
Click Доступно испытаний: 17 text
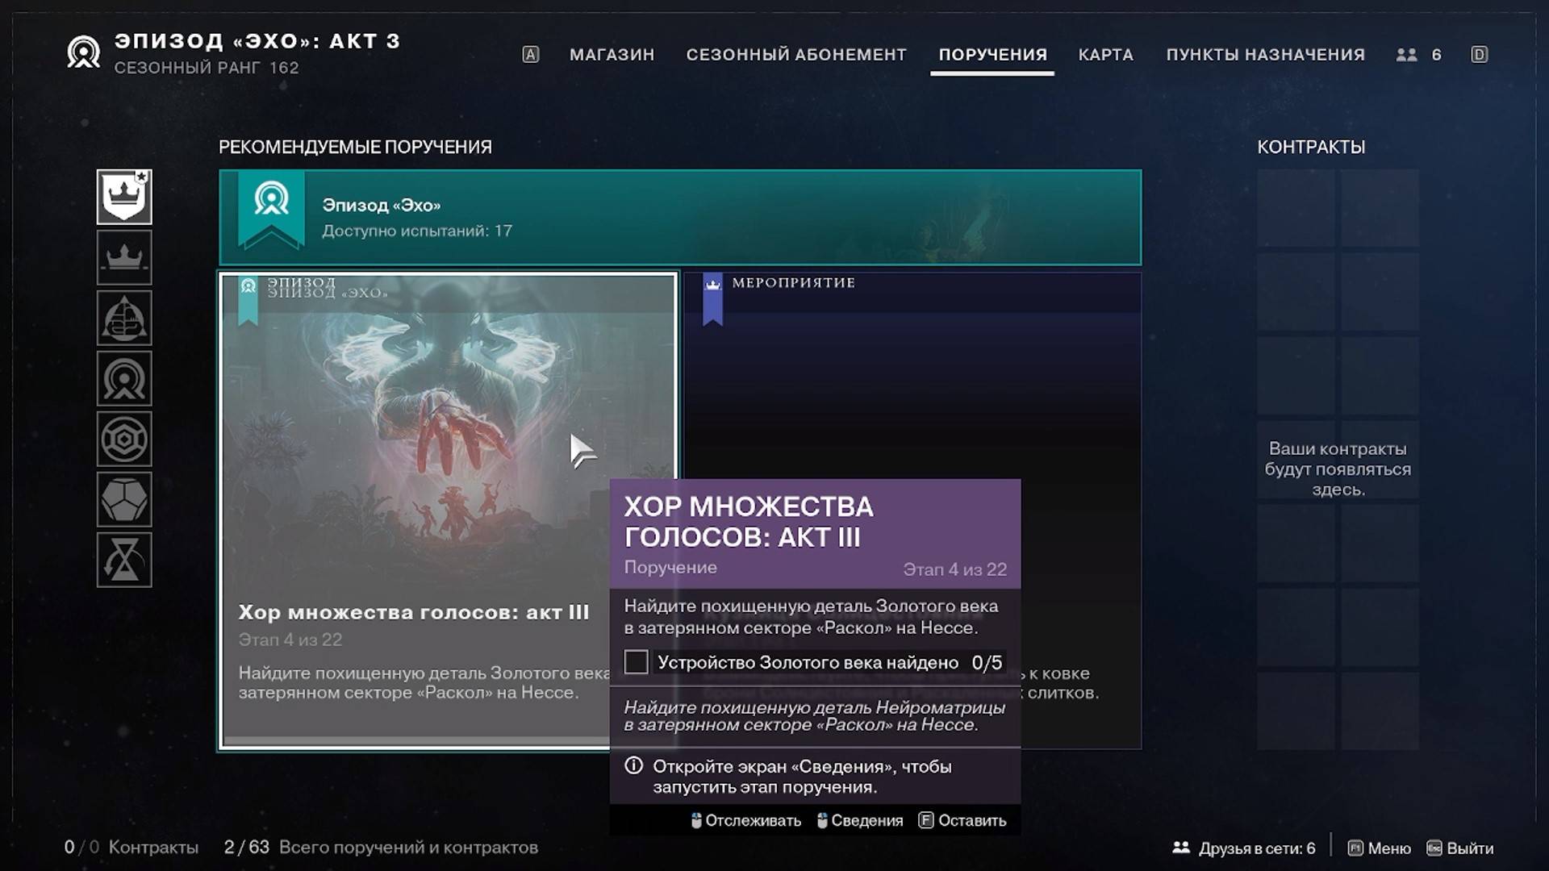tap(417, 231)
